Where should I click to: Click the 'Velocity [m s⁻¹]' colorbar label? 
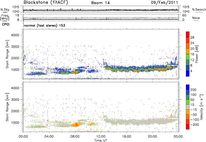coord(201,107)
